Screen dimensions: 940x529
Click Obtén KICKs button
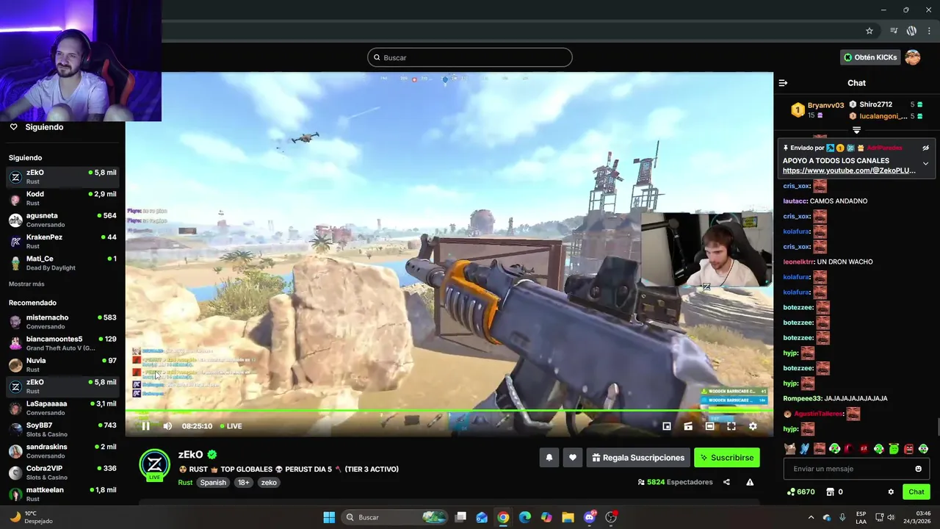pos(869,57)
